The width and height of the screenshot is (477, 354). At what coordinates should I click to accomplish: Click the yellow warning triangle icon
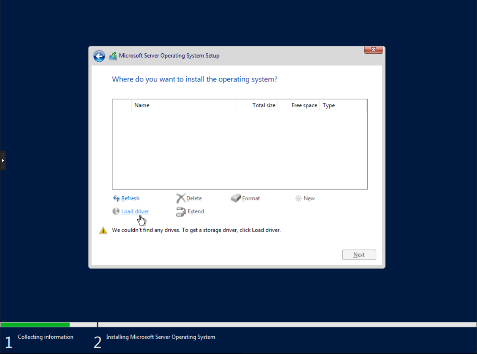[103, 230]
